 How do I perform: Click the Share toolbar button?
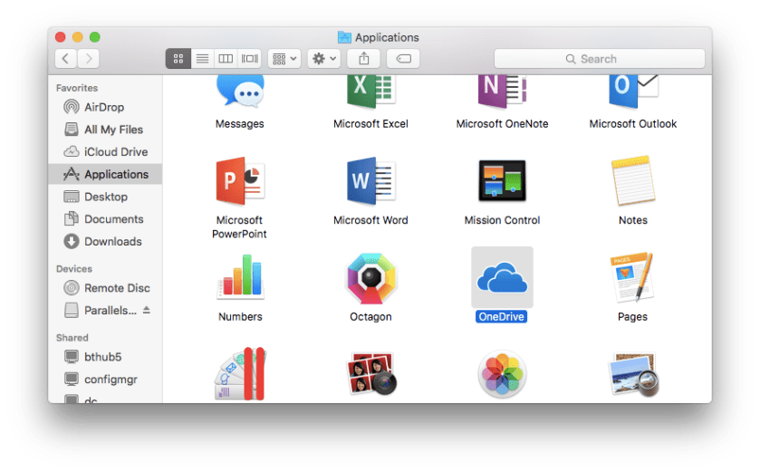363,59
